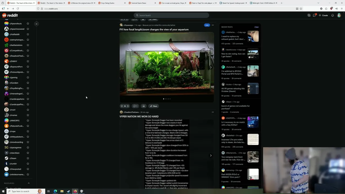
Task: Star the r/ApexUncovered community
Action: click(x=28, y=29)
